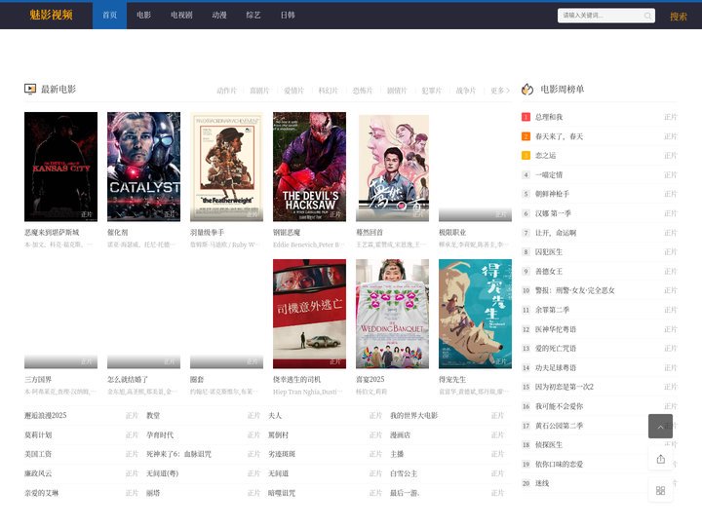The height and width of the screenshot is (526, 702).
Task: Click the 搜索 button
Action: tap(679, 17)
